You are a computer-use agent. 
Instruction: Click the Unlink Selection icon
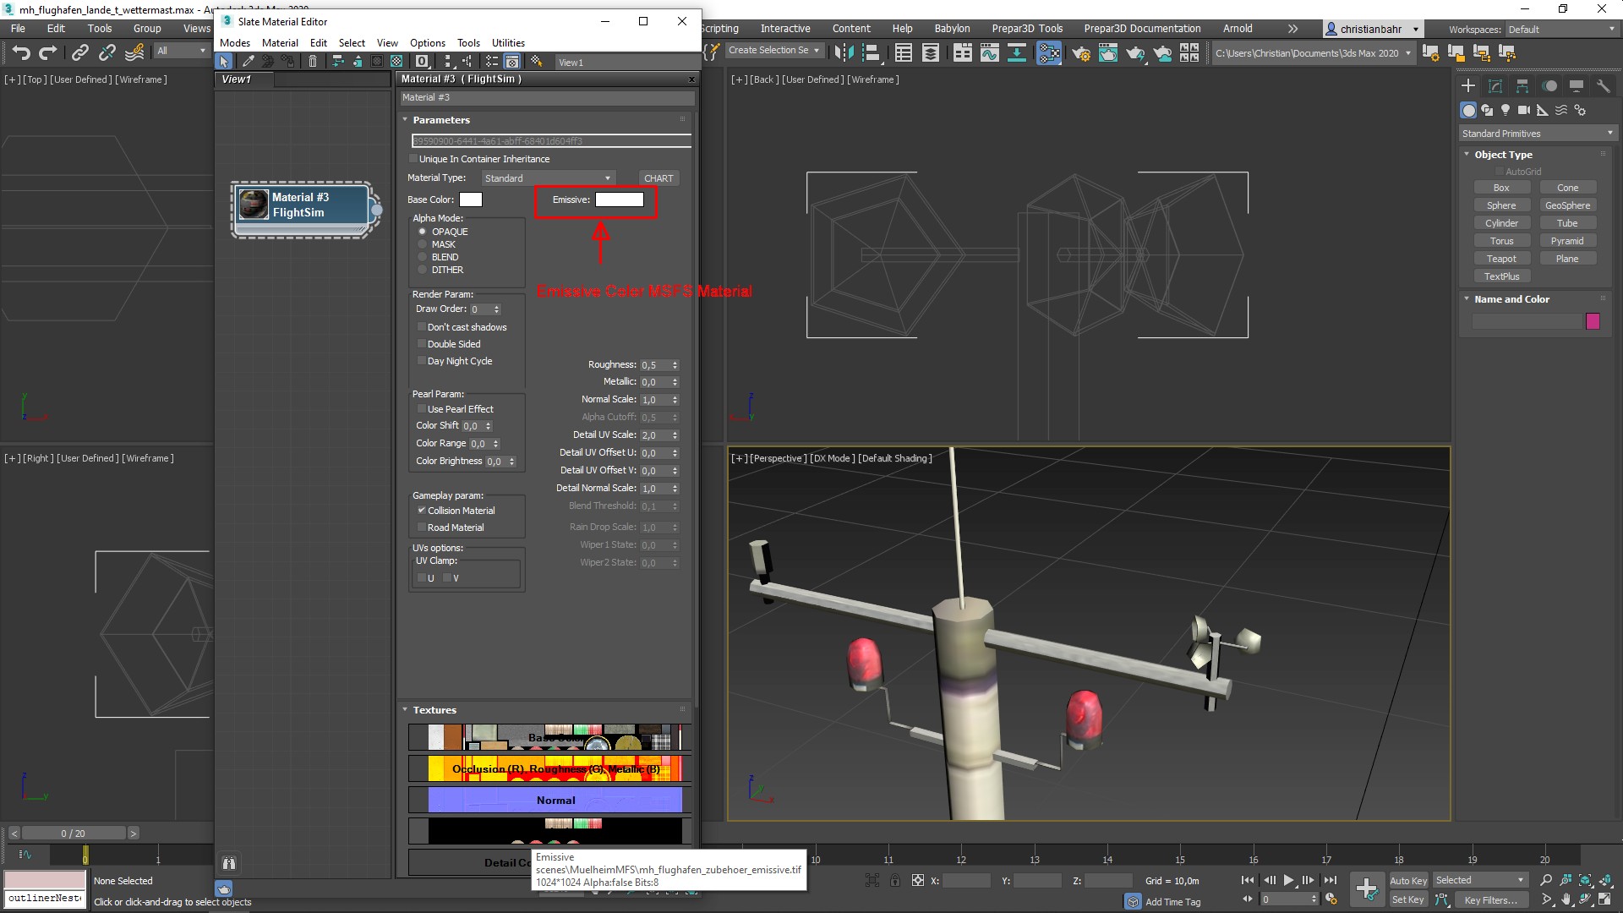(107, 52)
